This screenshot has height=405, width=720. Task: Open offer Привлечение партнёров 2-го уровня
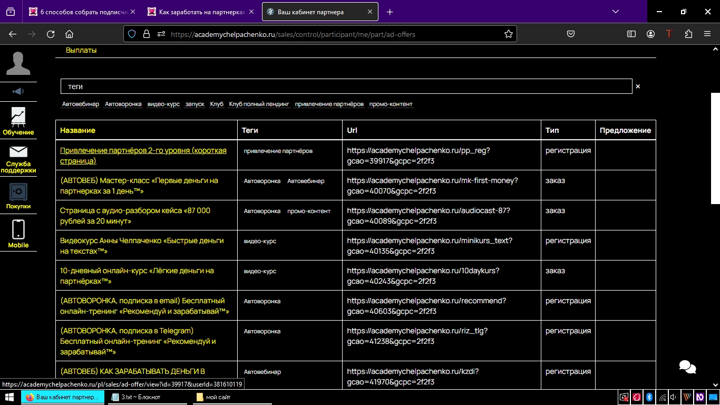tap(143, 156)
